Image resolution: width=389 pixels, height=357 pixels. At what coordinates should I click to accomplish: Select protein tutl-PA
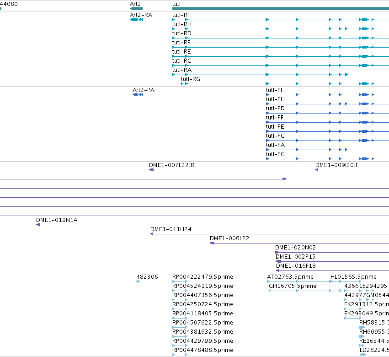click(x=275, y=145)
